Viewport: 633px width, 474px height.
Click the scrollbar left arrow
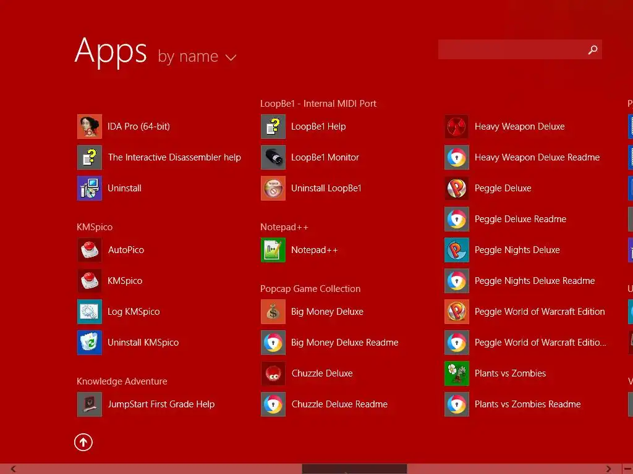(x=14, y=469)
